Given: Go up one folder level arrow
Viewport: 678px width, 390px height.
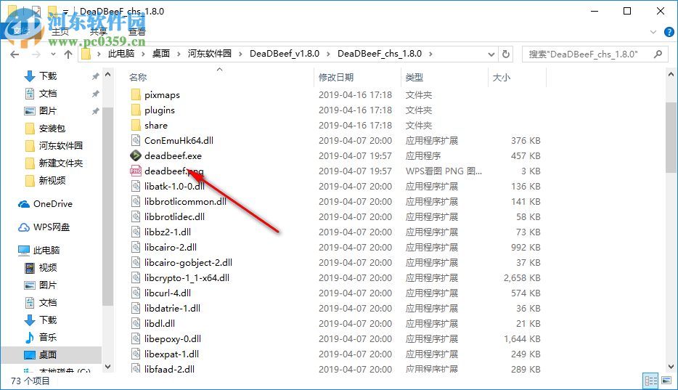Looking at the screenshot, I should click(x=68, y=54).
